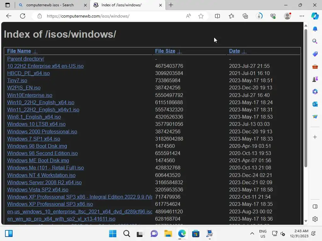Screen dimensions: 322x241
Task: Close the computernewb isos Search tab
Action: tap(85, 5)
